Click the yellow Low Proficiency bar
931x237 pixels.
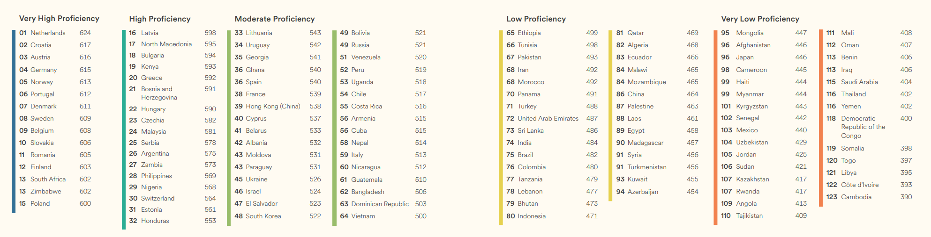coord(501,127)
